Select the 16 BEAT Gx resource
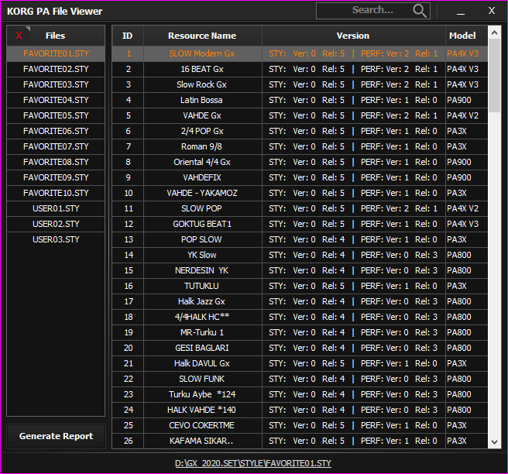Viewport: 508px width, 474px height. [202, 69]
